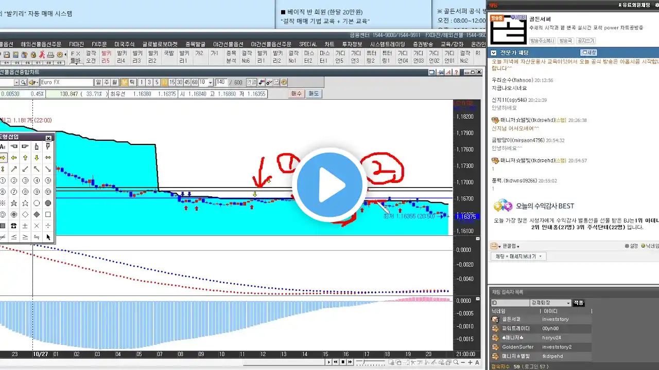Click the speaker icon beside symbol search

pyautogui.click(x=32, y=82)
